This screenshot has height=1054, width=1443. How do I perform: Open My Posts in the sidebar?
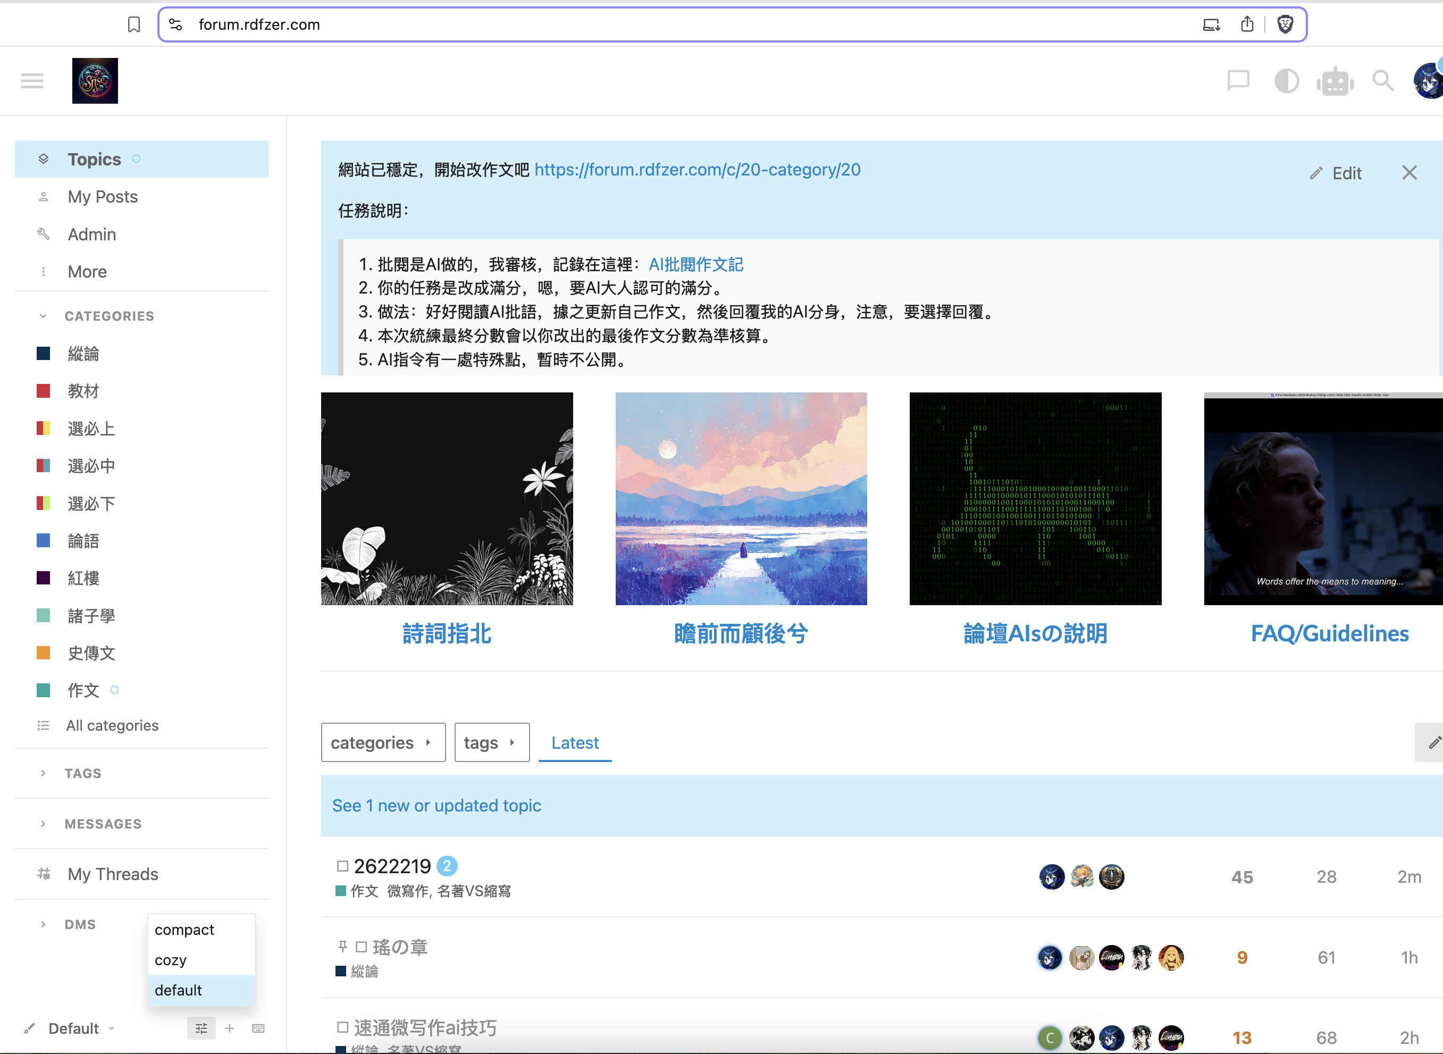(103, 197)
